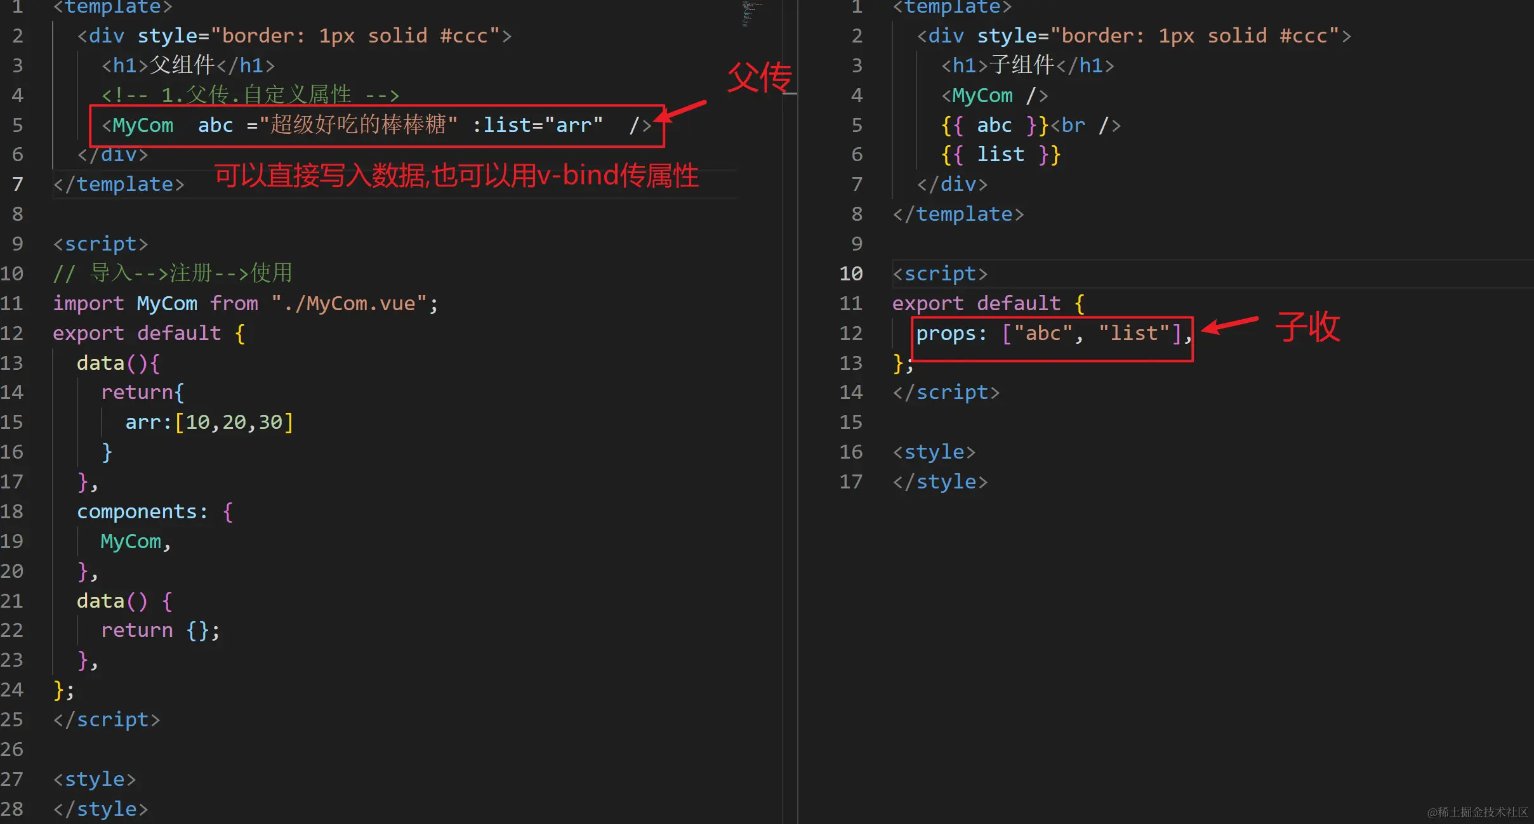Click line number 10 in the right editor

coord(850,273)
